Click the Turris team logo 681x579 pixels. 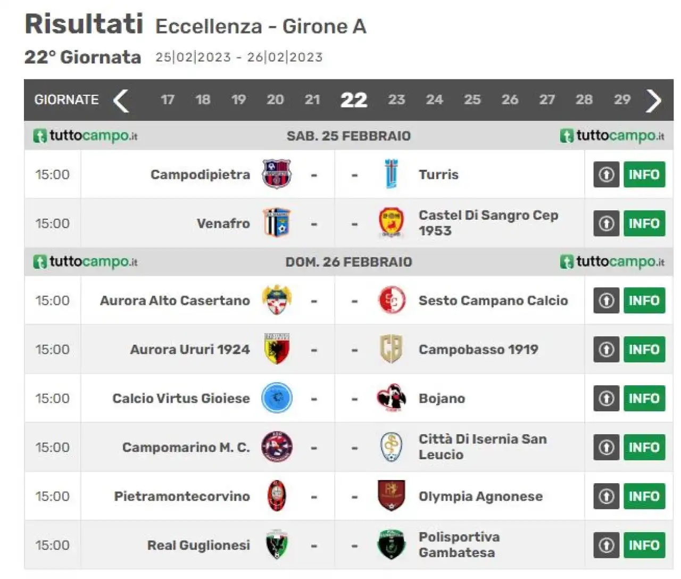point(391,174)
